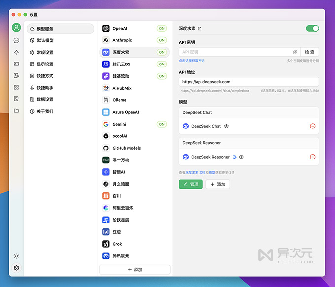The height and width of the screenshot is (287, 335).
Task: Open 数据设置 settings section
Action: 60,99
